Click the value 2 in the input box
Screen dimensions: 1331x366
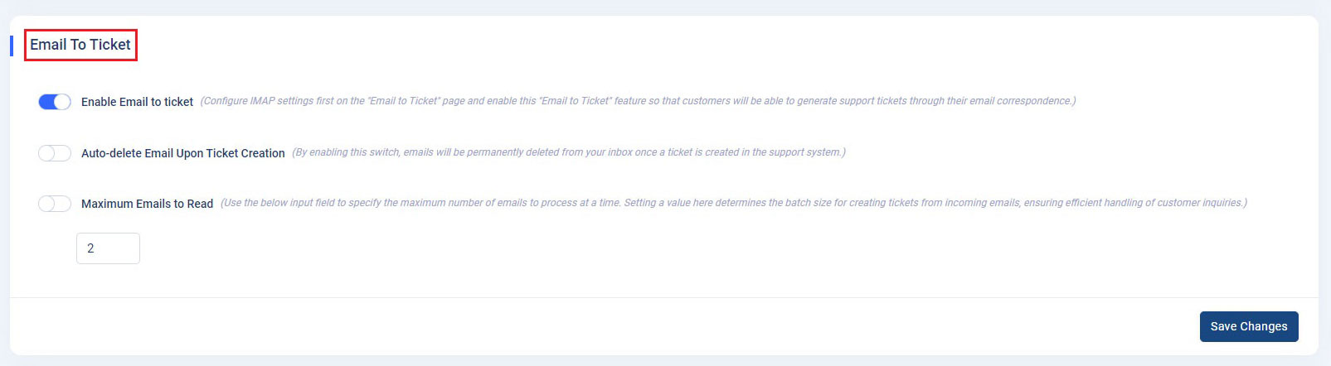tap(90, 248)
